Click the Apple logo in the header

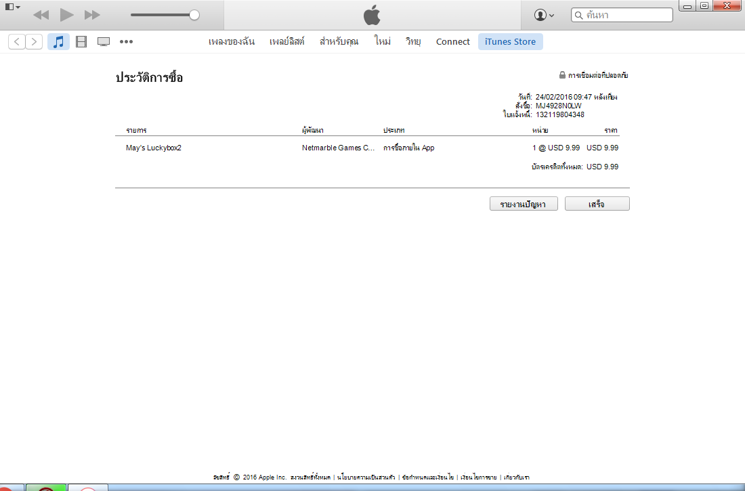pos(372,15)
